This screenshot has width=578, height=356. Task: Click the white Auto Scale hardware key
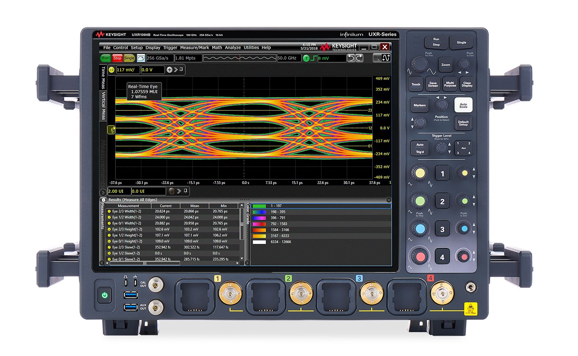click(463, 105)
